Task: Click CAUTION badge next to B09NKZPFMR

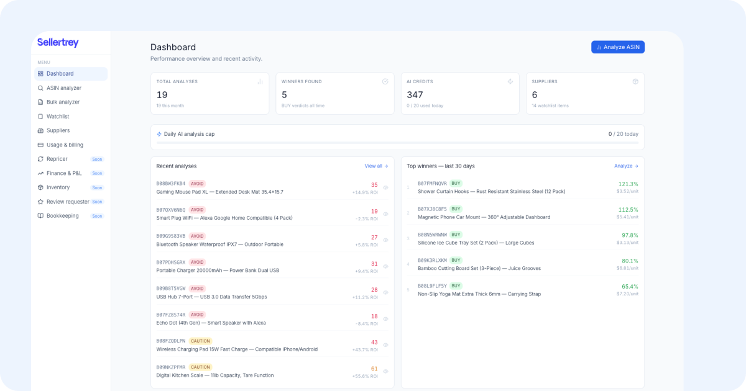Action: 200,367
